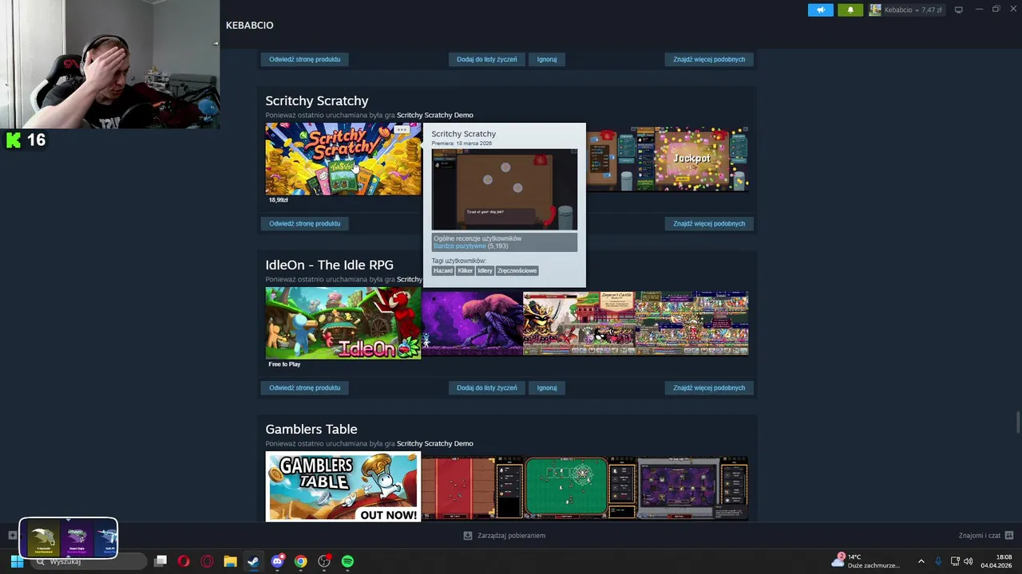The image size is (1022, 574).
Task: Ignore IdleOn recommendation
Action: [547, 387]
